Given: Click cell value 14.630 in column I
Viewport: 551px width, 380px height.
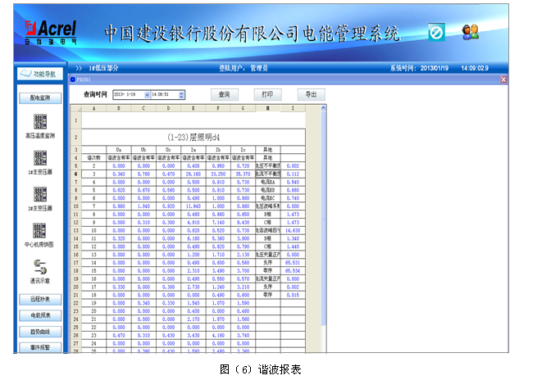Looking at the screenshot, I should coord(293,230).
